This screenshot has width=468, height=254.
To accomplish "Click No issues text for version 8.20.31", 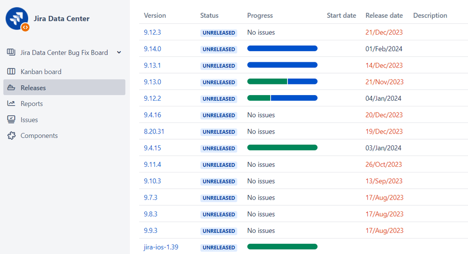I will pos(261,131).
